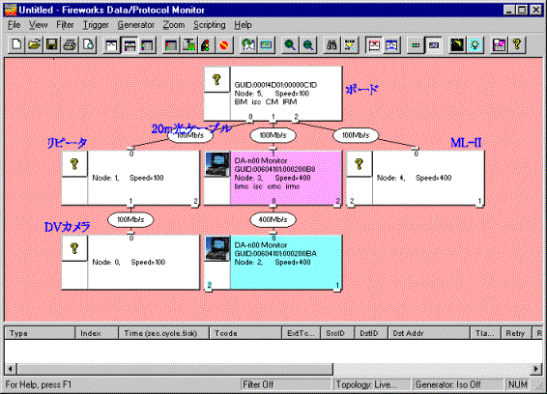Click the question mark icon of Node 4

pos(359,164)
